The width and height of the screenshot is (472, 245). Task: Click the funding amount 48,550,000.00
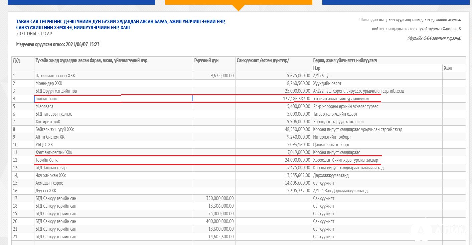click(x=297, y=129)
